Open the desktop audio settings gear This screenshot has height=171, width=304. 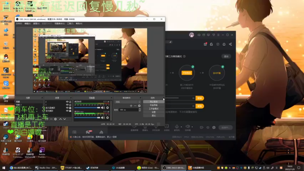pos(108,108)
